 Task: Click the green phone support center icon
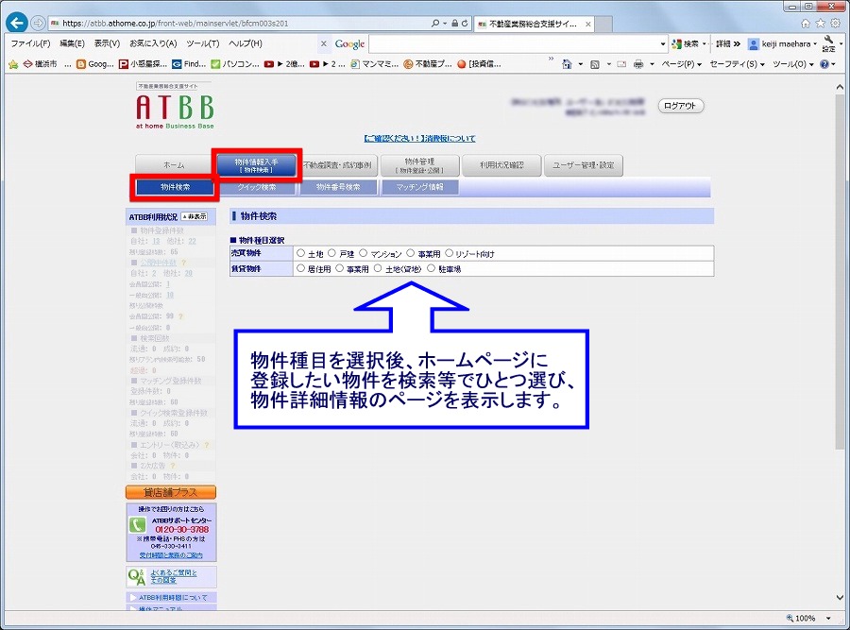[x=137, y=525]
